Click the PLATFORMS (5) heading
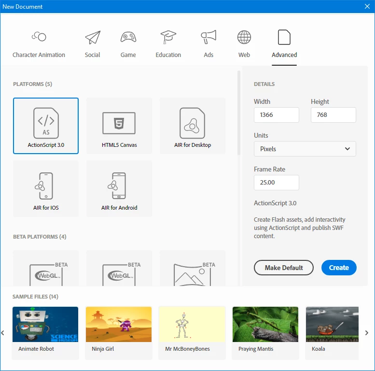This screenshot has height=371, width=375. 32,84
